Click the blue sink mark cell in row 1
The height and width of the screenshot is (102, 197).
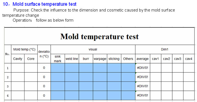pos(58,68)
